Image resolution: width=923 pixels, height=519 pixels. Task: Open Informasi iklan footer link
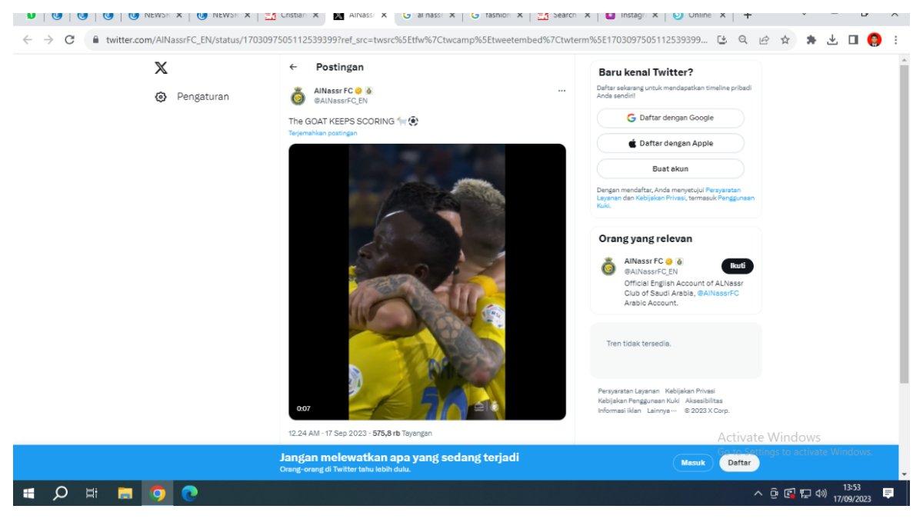(x=619, y=410)
